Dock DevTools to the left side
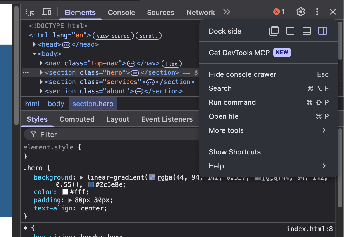The width and height of the screenshot is (344, 237). point(290,31)
